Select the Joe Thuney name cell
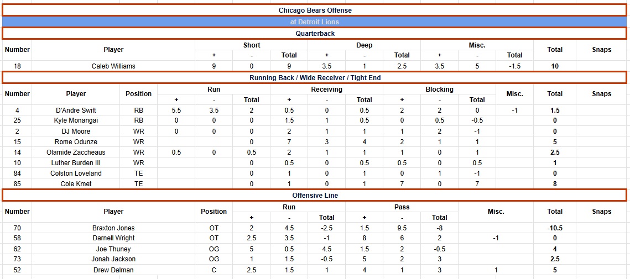Screen dimensions: 630x279 coord(113,249)
